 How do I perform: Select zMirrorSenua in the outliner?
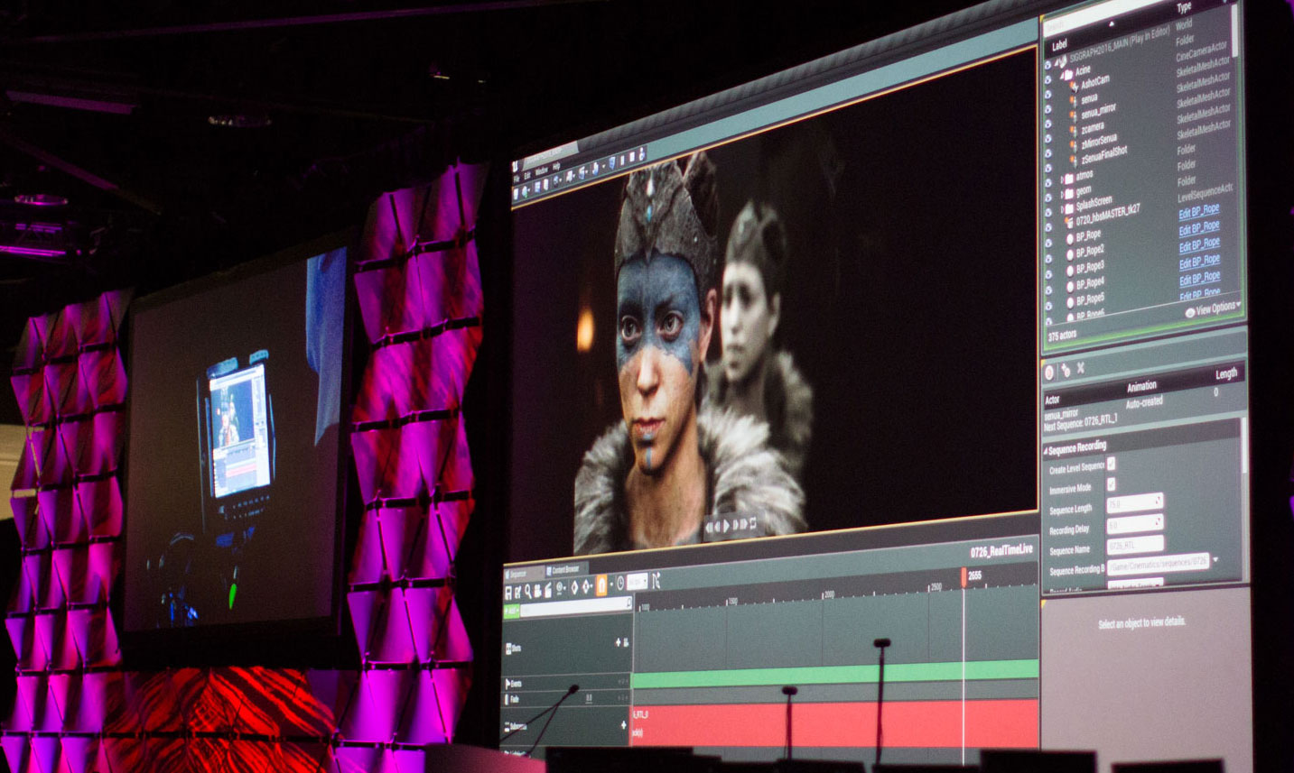coord(1099,141)
